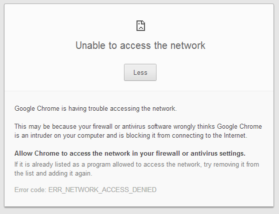The width and height of the screenshot is (279, 214).
Task: Click the word "firewall" in the bold instruction
Action: pos(168,154)
